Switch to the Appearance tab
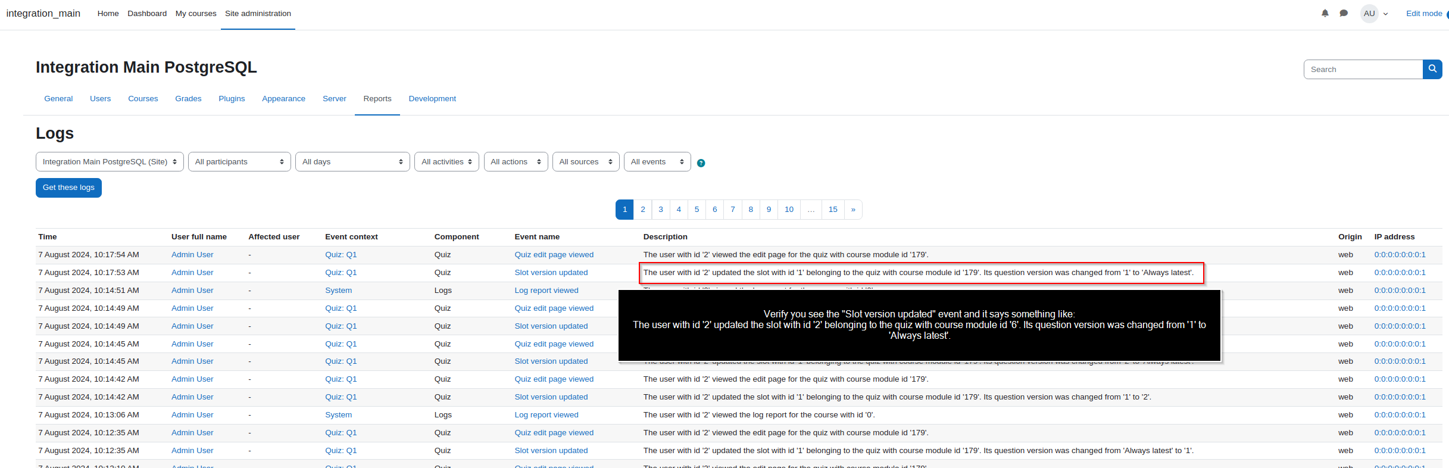This screenshot has height=468, width=1449. pyautogui.click(x=283, y=99)
